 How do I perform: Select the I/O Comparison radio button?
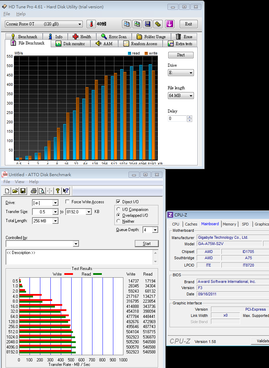(x=118, y=209)
